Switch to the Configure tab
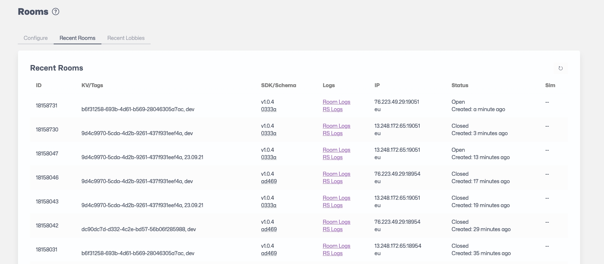This screenshot has width=604, height=264. point(36,38)
